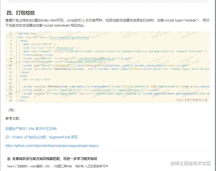Click the 参考文献 label

pos(13,119)
